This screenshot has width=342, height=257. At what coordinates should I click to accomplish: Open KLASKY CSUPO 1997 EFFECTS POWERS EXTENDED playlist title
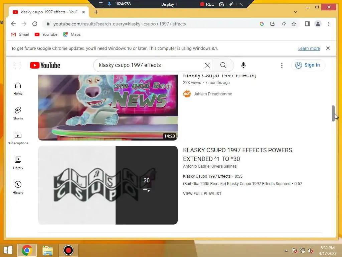[x=237, y=155]
